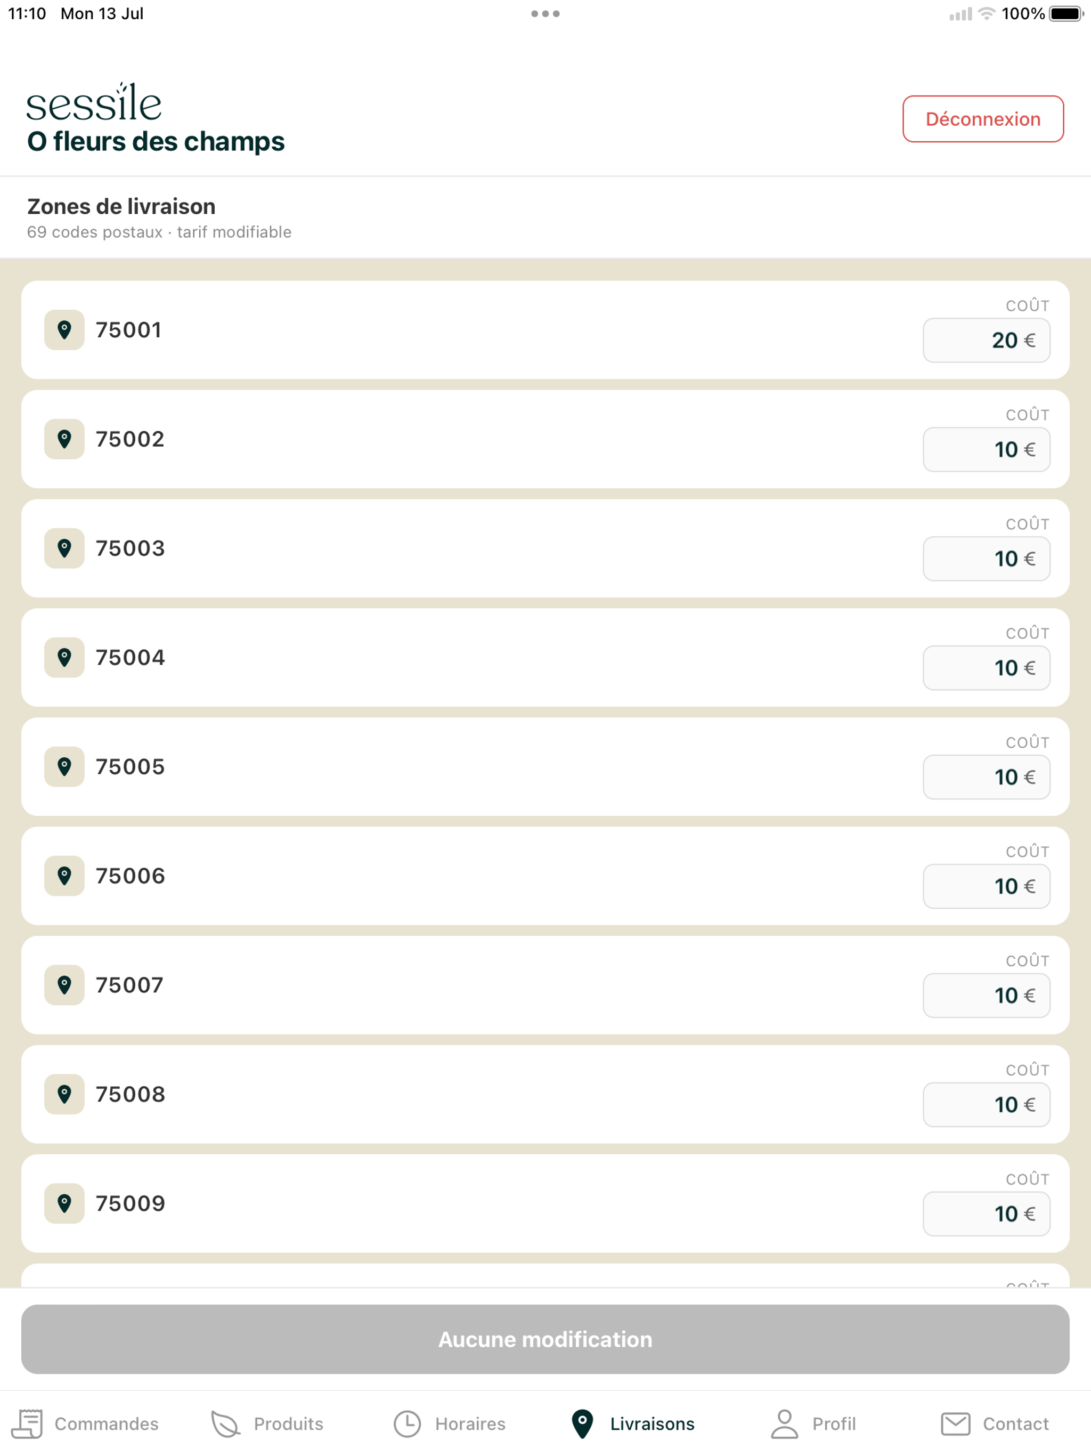Screen dimensions: 1091x1456
Task: Click the Aucune modification button
Action: coord(545,1339)
